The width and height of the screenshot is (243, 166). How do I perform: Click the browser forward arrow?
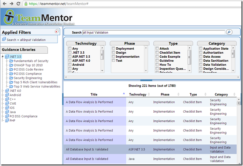(x=11, y=4)
